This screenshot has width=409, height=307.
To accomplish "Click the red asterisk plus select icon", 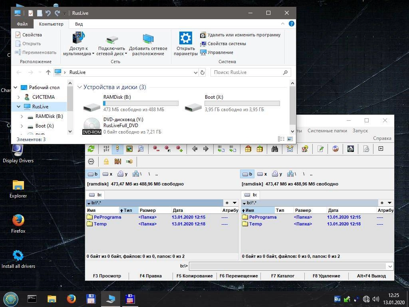I will (179, 149).
